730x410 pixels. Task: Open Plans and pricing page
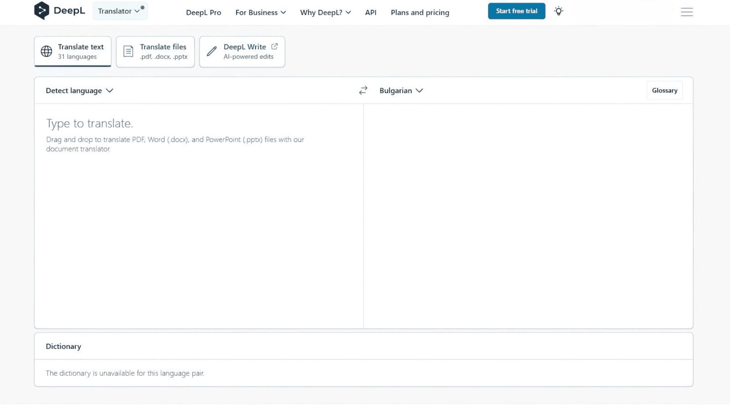point(420,13)
